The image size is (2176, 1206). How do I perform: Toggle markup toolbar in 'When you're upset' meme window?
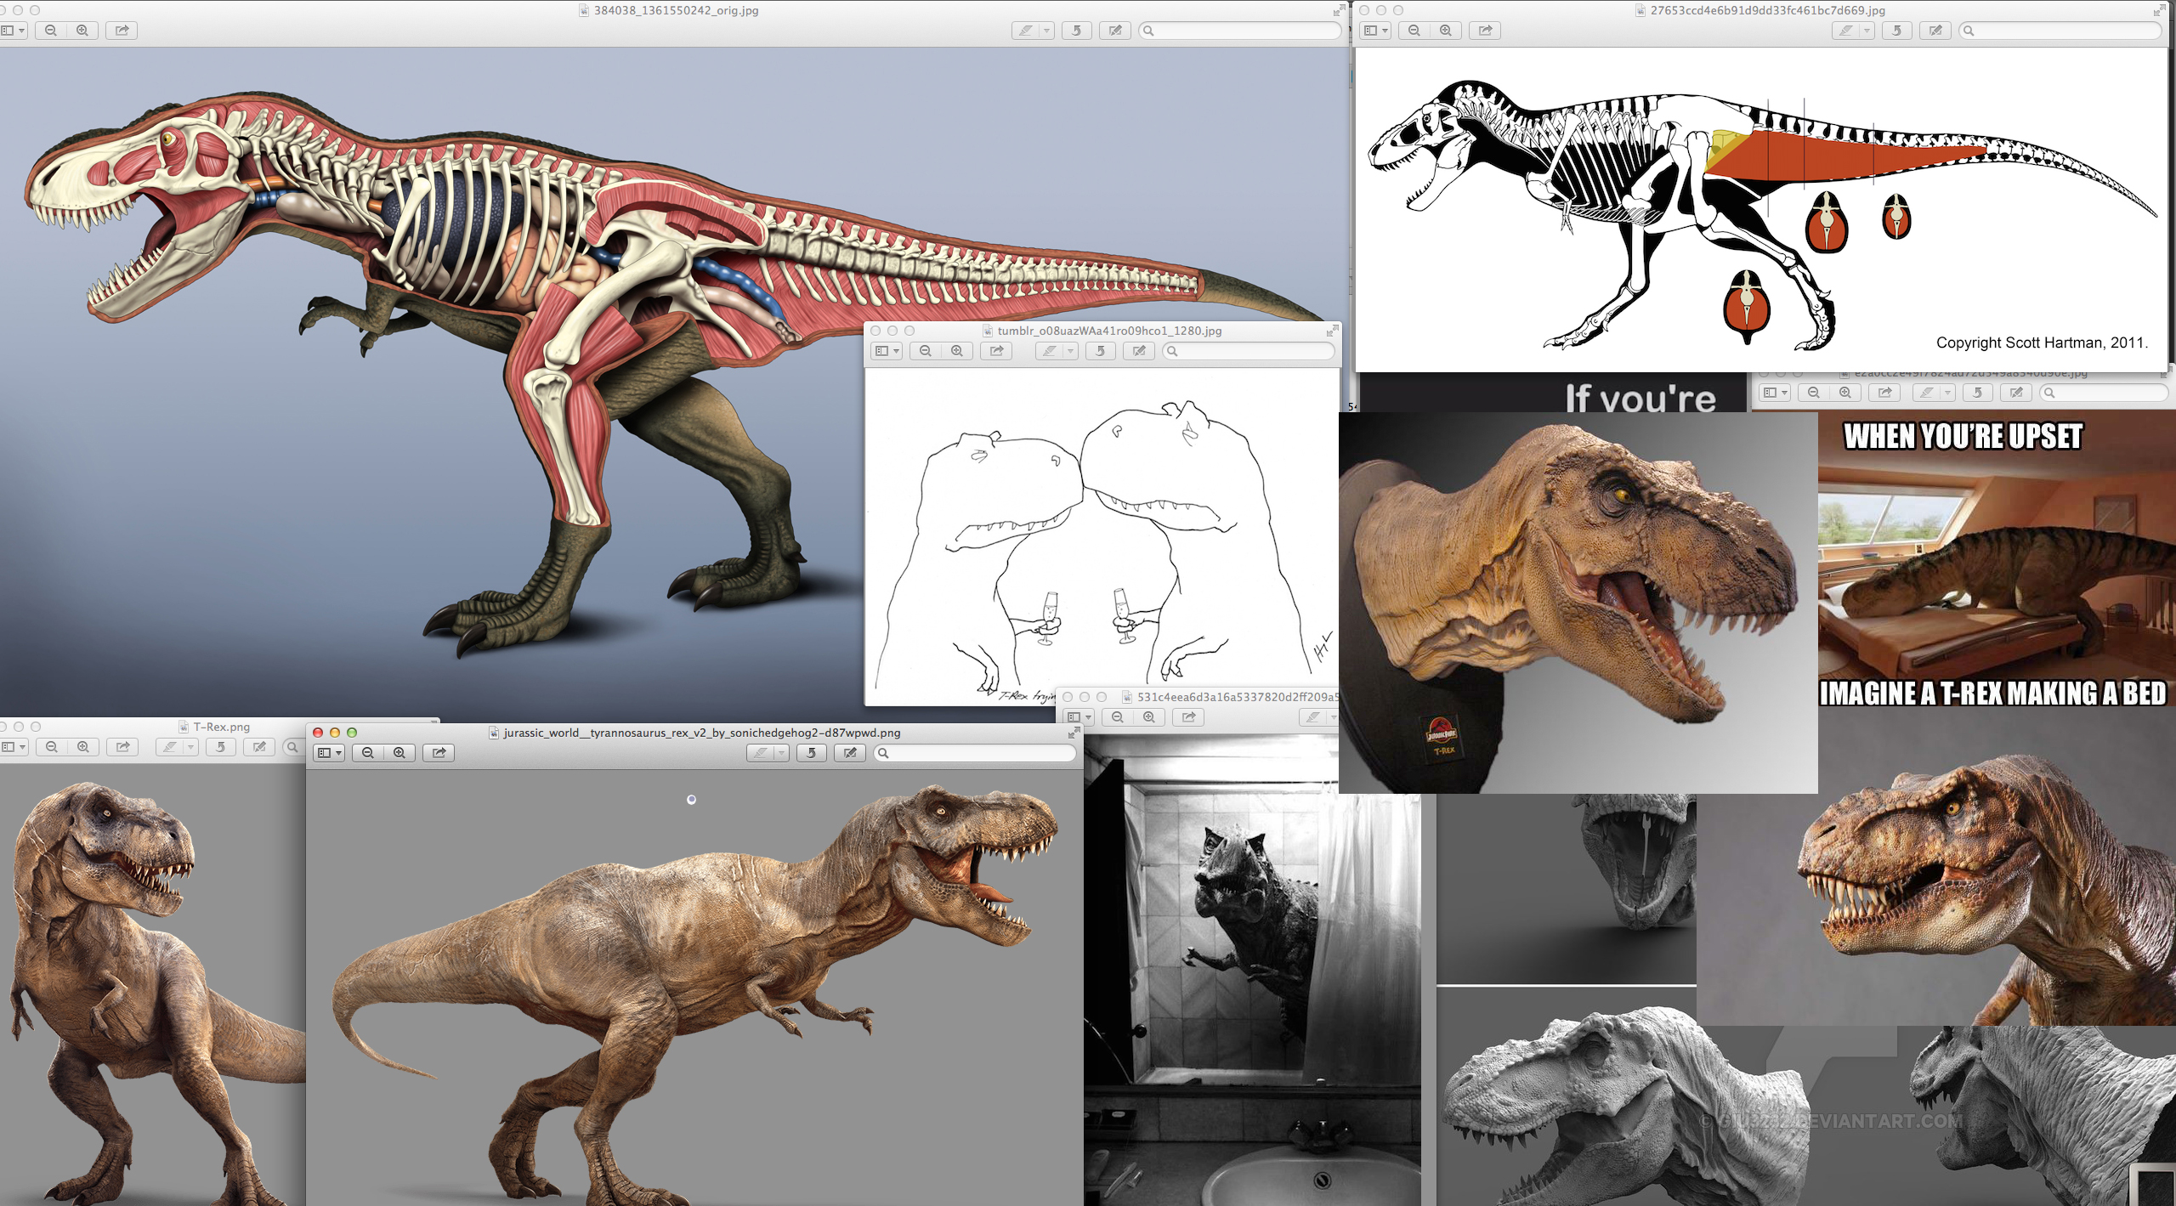click(2016, 393)
